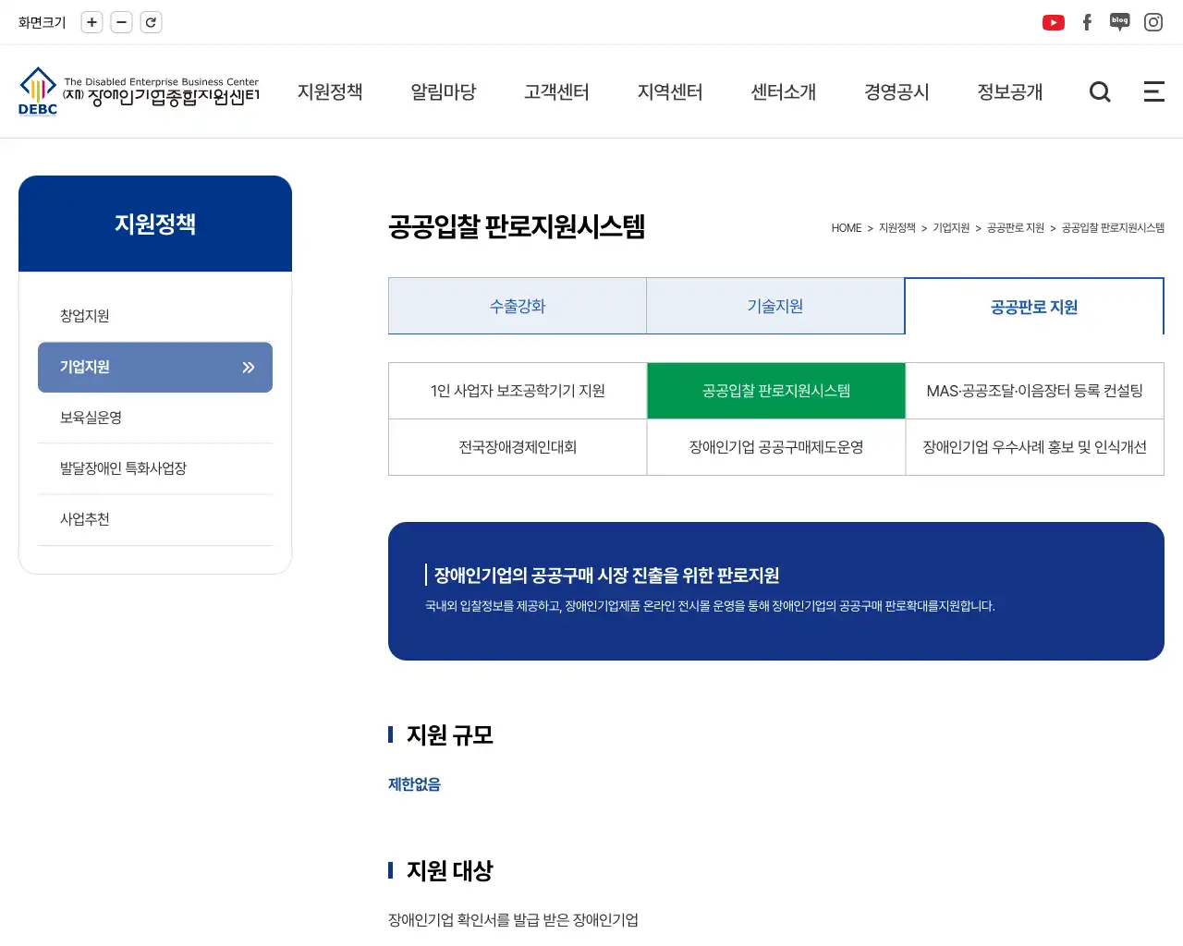Open the blog icon
The width and height of the screenshot is (1183, 946).
[x=1120, y=22]
